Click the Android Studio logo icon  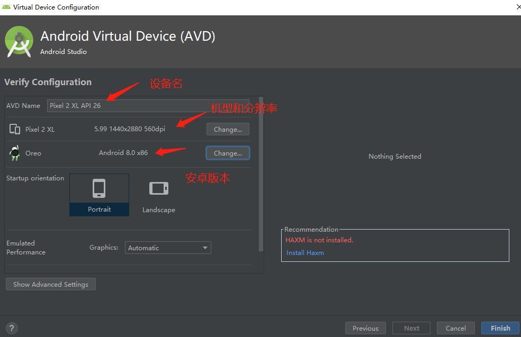coord(19,42)
